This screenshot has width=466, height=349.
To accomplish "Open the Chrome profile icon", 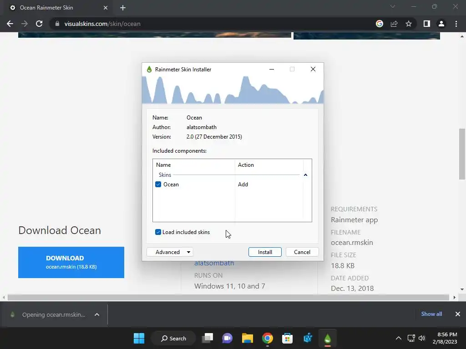I will click(x=441, y=24).
